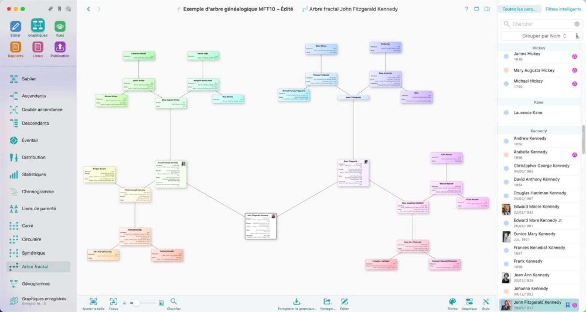
Task: Select the Arbre fractal chart
Action: click(37, 267)
